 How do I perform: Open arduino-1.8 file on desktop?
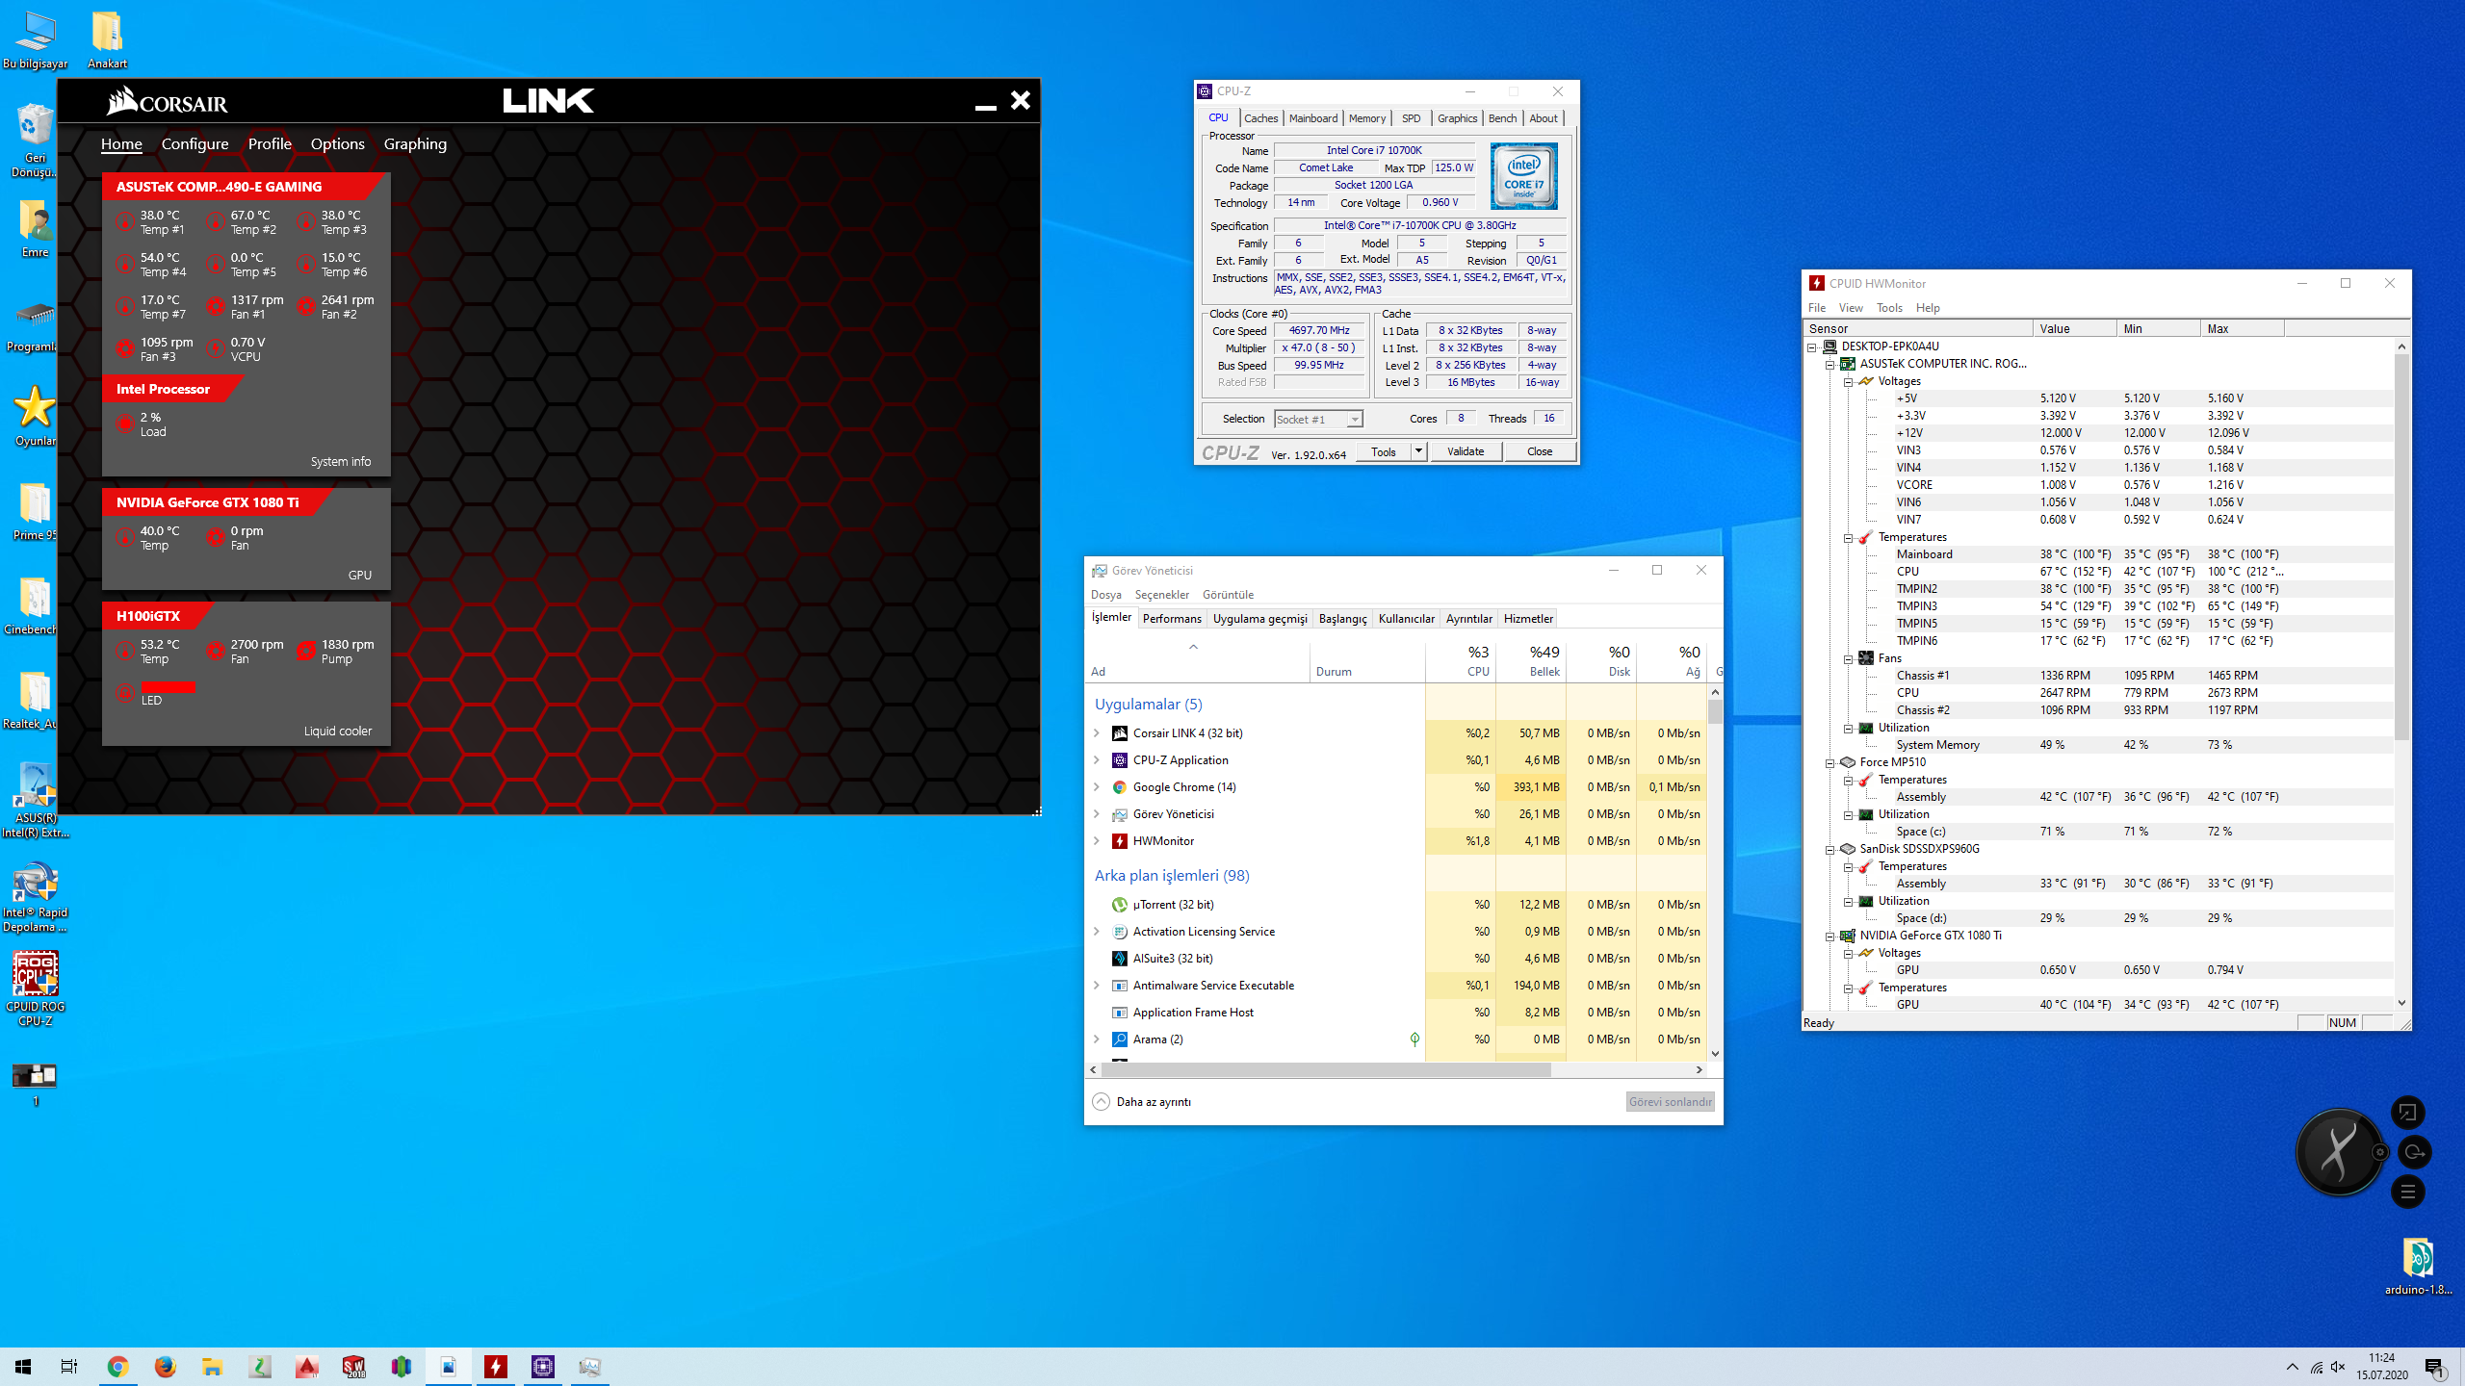click(x=2418, y=1266)
